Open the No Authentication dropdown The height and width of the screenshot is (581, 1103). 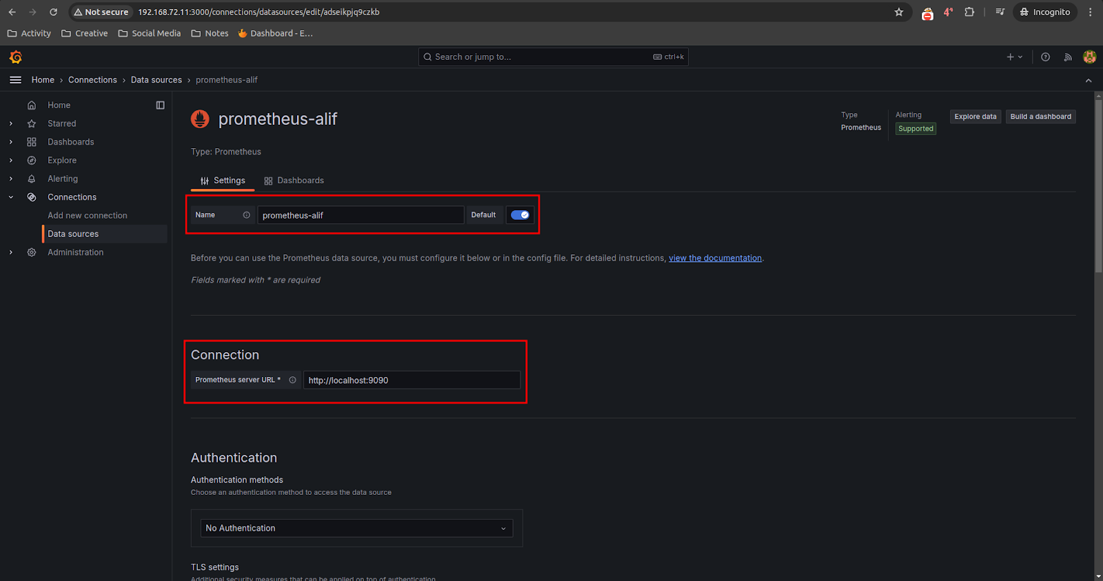pos(357,528)
